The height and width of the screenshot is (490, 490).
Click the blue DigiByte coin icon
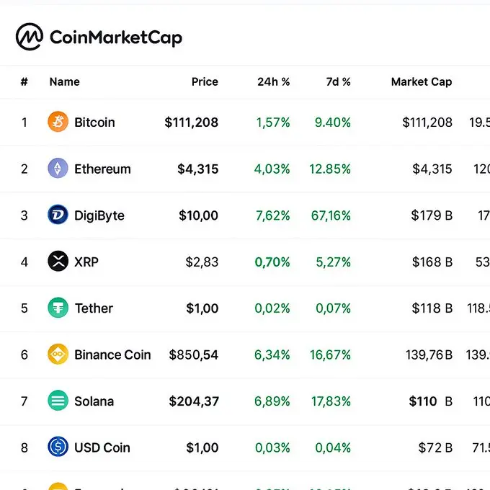coord(58,215)
